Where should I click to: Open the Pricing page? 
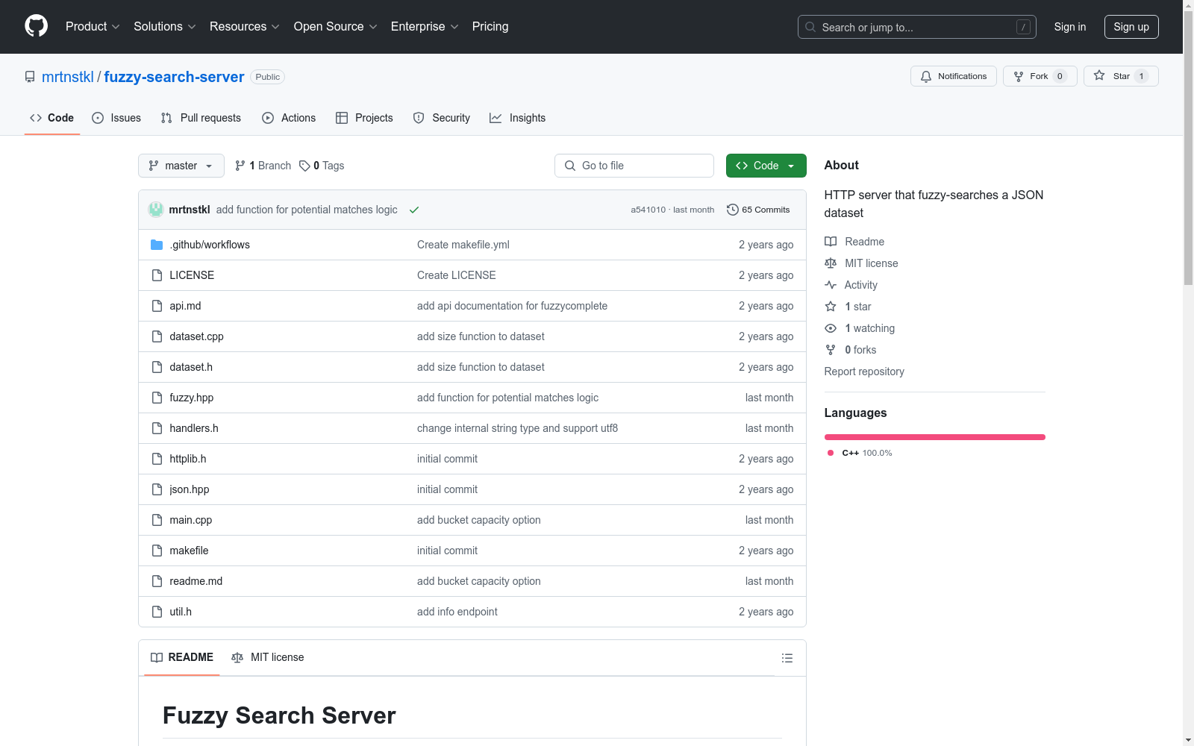click(490, 26)
